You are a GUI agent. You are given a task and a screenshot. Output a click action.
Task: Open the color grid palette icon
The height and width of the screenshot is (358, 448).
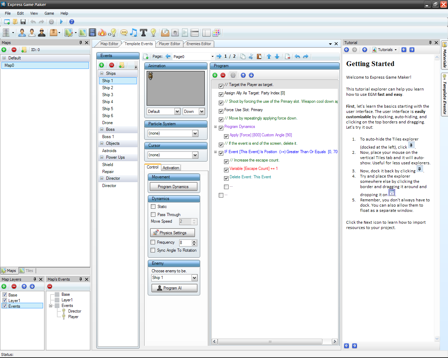pos(216,33)
